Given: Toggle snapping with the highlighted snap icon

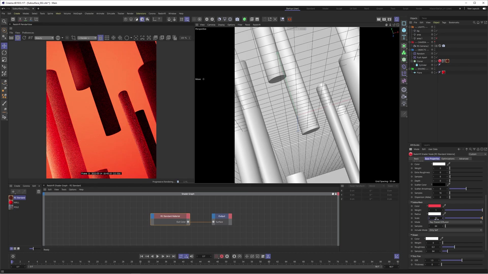Looking at the screenshot, I should pos(187,19).
